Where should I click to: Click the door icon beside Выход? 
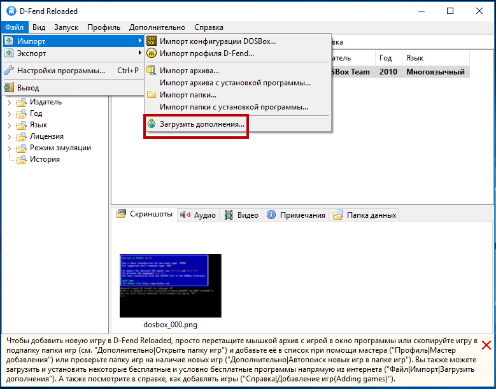(x=9, y=87)
